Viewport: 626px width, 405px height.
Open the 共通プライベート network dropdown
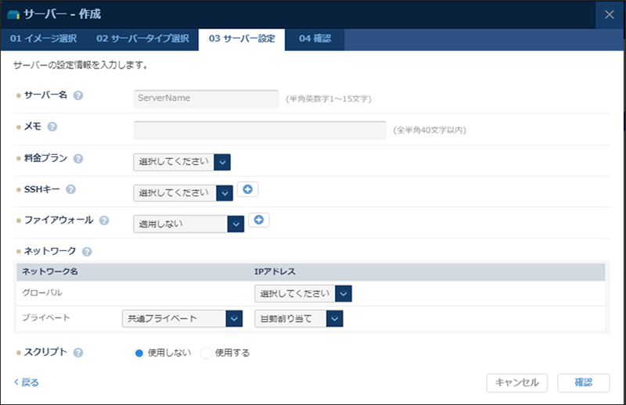pos(182,318)
